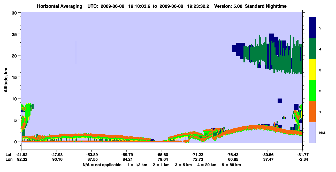
Task: Click latitude value -80.56
Action: pyautogui.click(x=267, y=155)
